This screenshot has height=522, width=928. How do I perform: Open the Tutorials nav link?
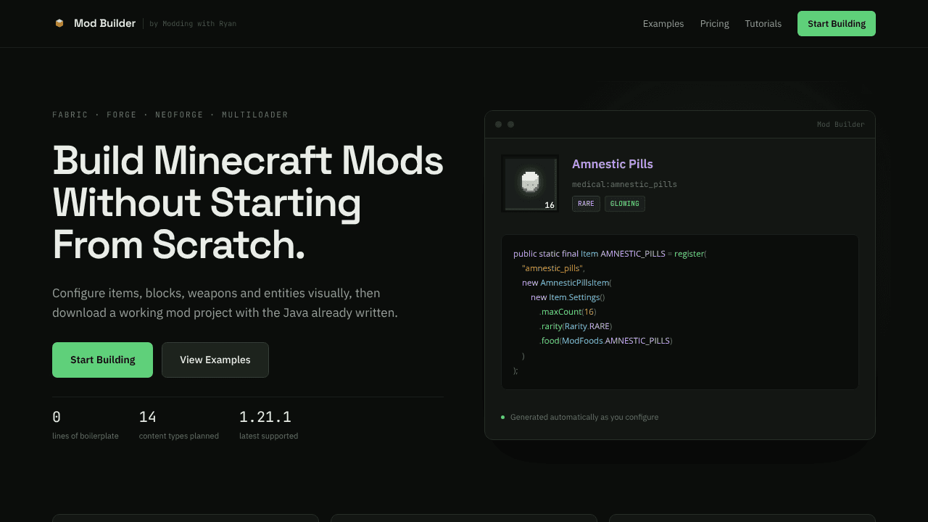pos(763,24)
